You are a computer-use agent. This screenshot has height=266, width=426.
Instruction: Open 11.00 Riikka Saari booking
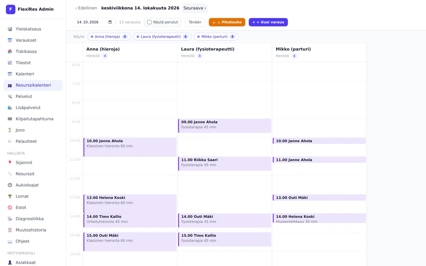tap(225, 164)
